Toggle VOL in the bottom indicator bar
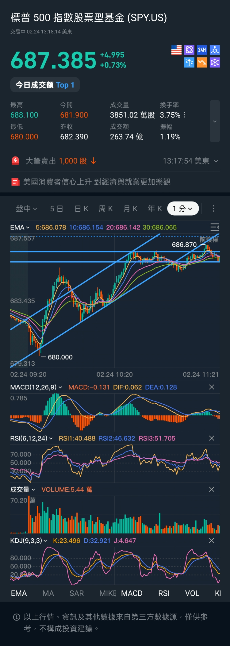230x646 pixels. point(192,593)
